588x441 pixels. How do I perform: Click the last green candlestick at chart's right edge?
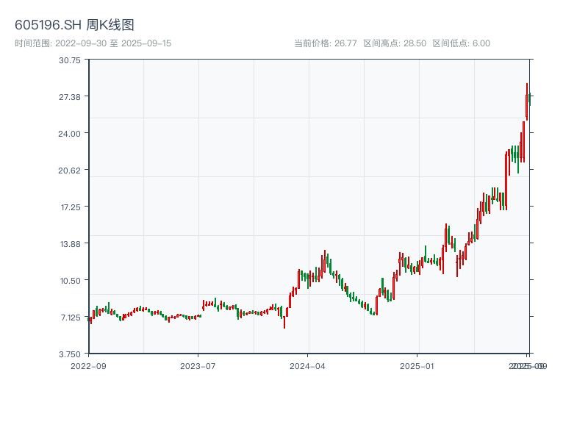click(530, 99)
